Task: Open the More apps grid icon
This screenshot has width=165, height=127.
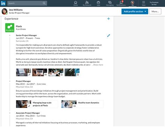Action: (x=144, y=3)
